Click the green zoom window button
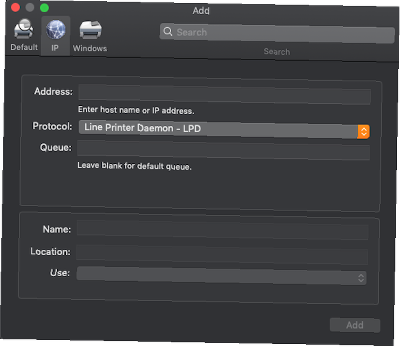This screenshot has height=347, width=400. (44, 8)
